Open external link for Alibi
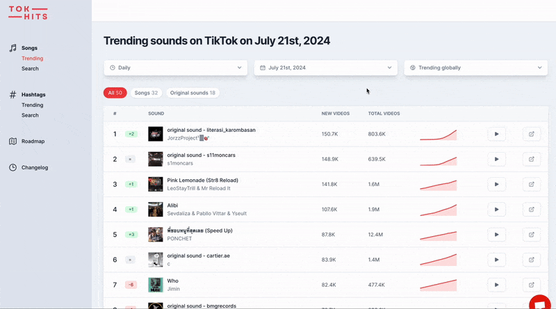556x309 pixels. [531, 209]
